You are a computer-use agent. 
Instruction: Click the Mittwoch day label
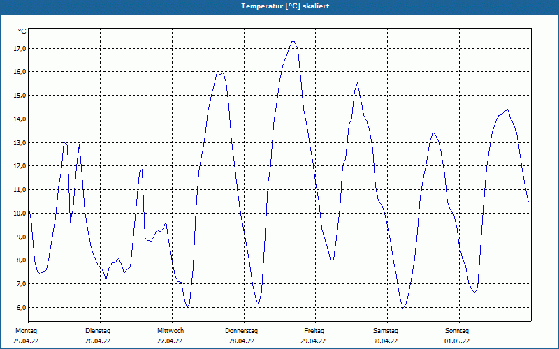pyautogui.click(x=170, y=331)
